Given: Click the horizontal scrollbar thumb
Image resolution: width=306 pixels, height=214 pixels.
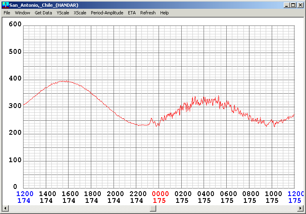Looking at the screenshot, I should [x=153, y=208].
